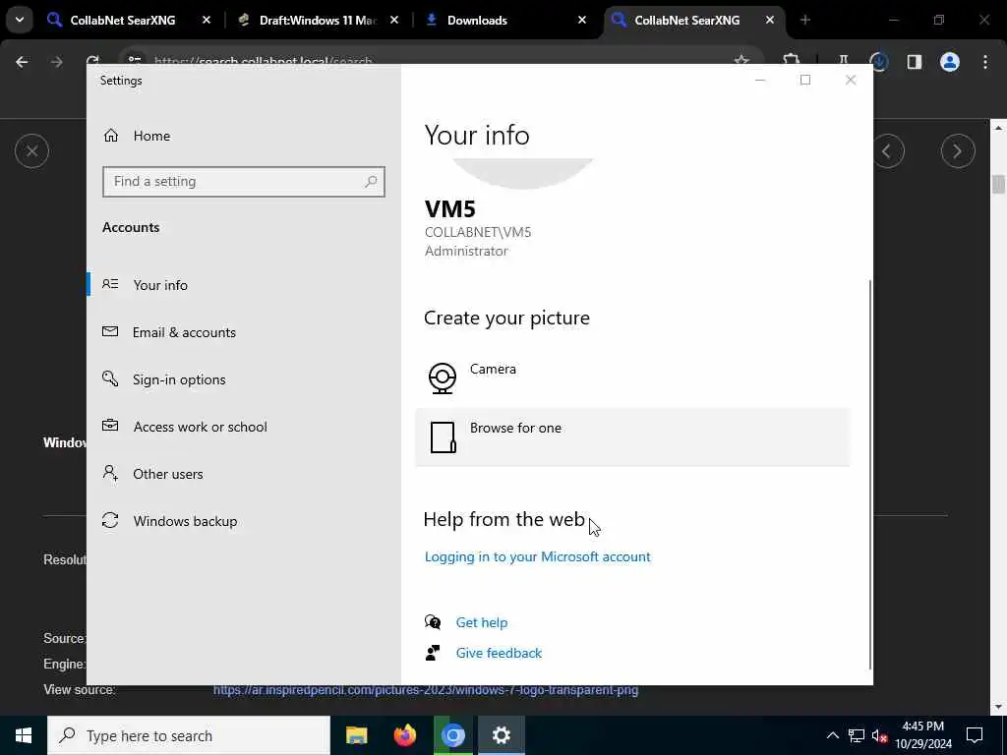Open new browser tab with plus button

pyautogui.click(x=805, y=21)
